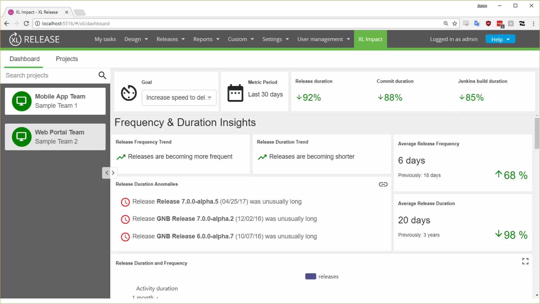The width and height of the screenshot is (540, 304).
Task: Open My tasks in navigation bar
Action: click(x=105, y=39)
